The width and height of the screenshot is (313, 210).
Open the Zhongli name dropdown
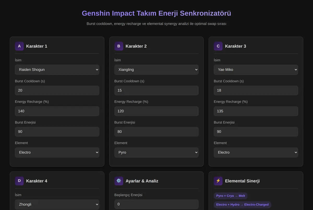pos(57,204)
